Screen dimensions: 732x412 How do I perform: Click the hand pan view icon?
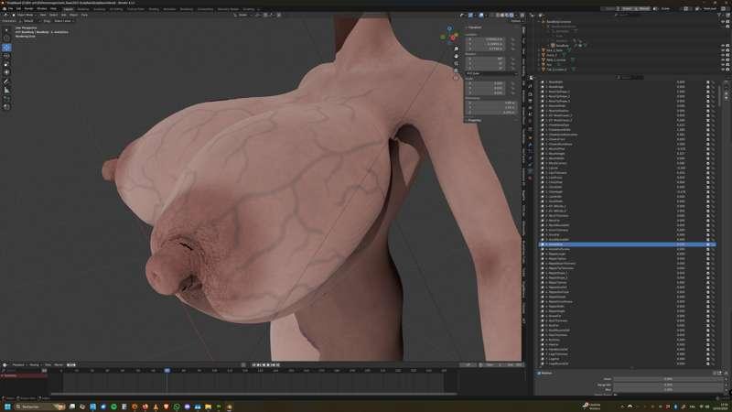pyautogui.click(x=456, y=56)
